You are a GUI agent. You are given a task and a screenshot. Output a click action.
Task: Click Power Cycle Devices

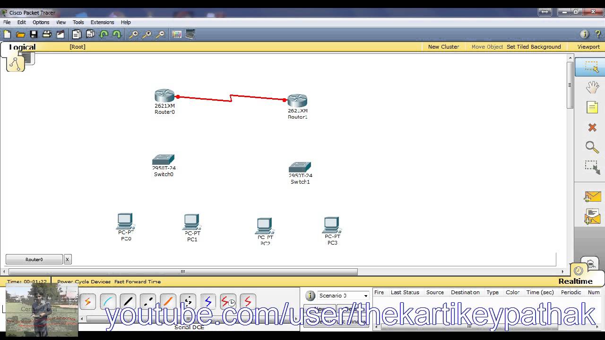[84, 281]
